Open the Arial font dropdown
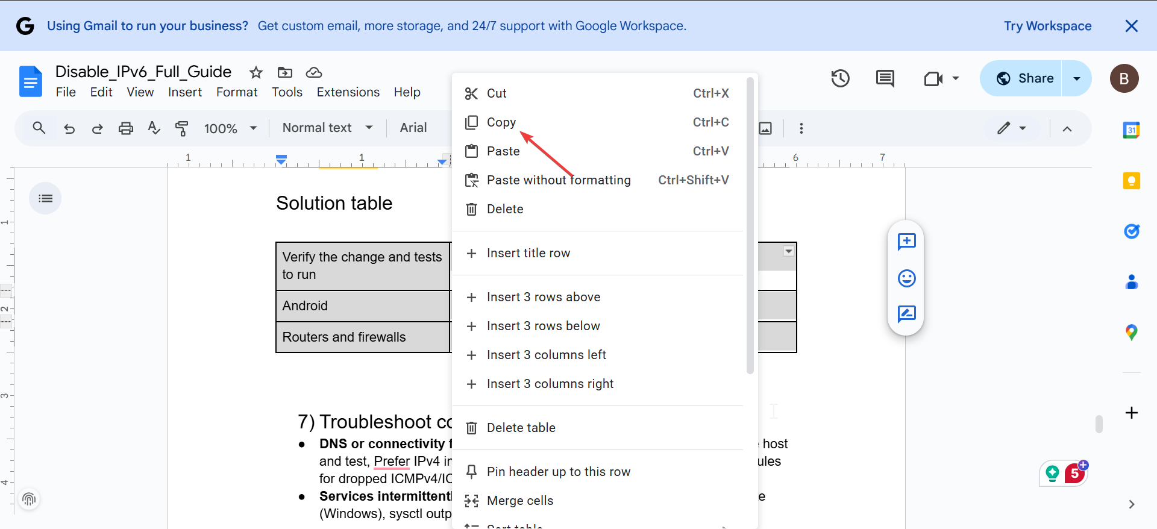The width and height of the screenshot is (1157, 529). [413, 128]
